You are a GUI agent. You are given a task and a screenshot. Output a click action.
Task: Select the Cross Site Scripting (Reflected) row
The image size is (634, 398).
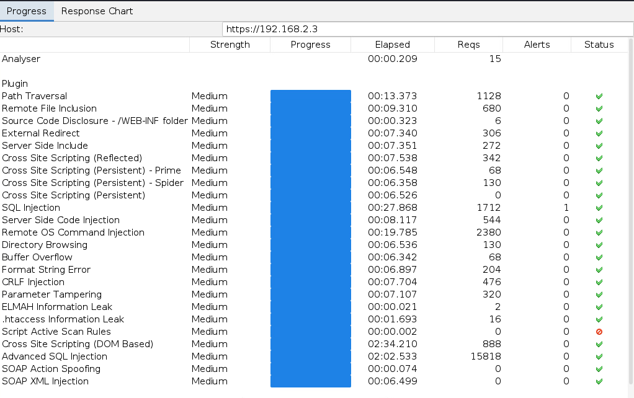(x=72, y=158)
